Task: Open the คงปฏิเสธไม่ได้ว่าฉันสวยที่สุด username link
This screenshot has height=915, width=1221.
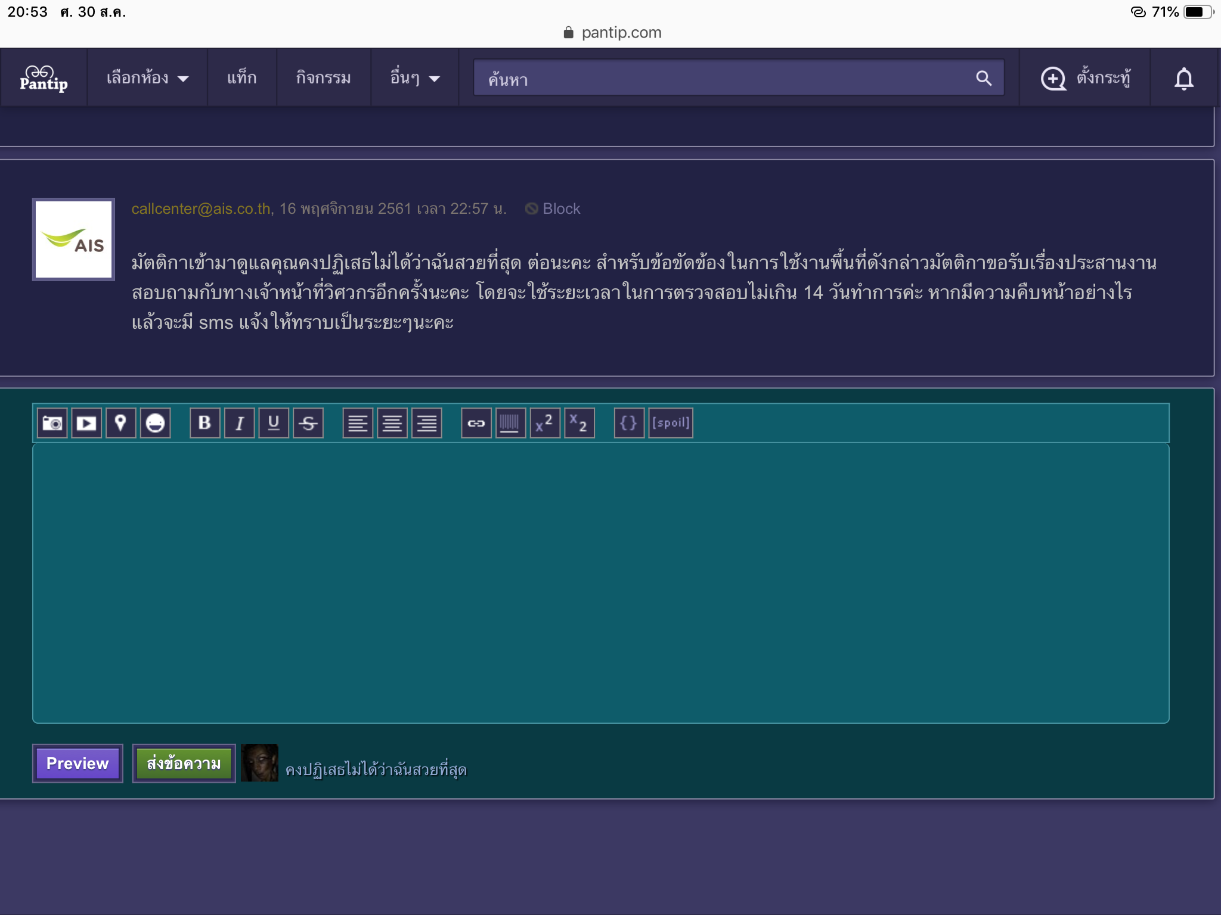Action: (376, 770)
